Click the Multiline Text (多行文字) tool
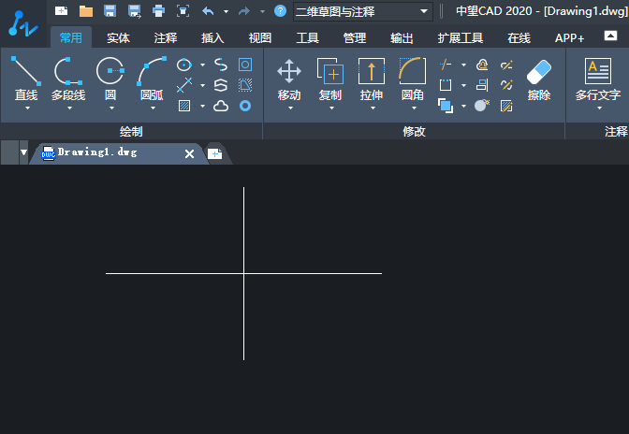 [598, 79]
